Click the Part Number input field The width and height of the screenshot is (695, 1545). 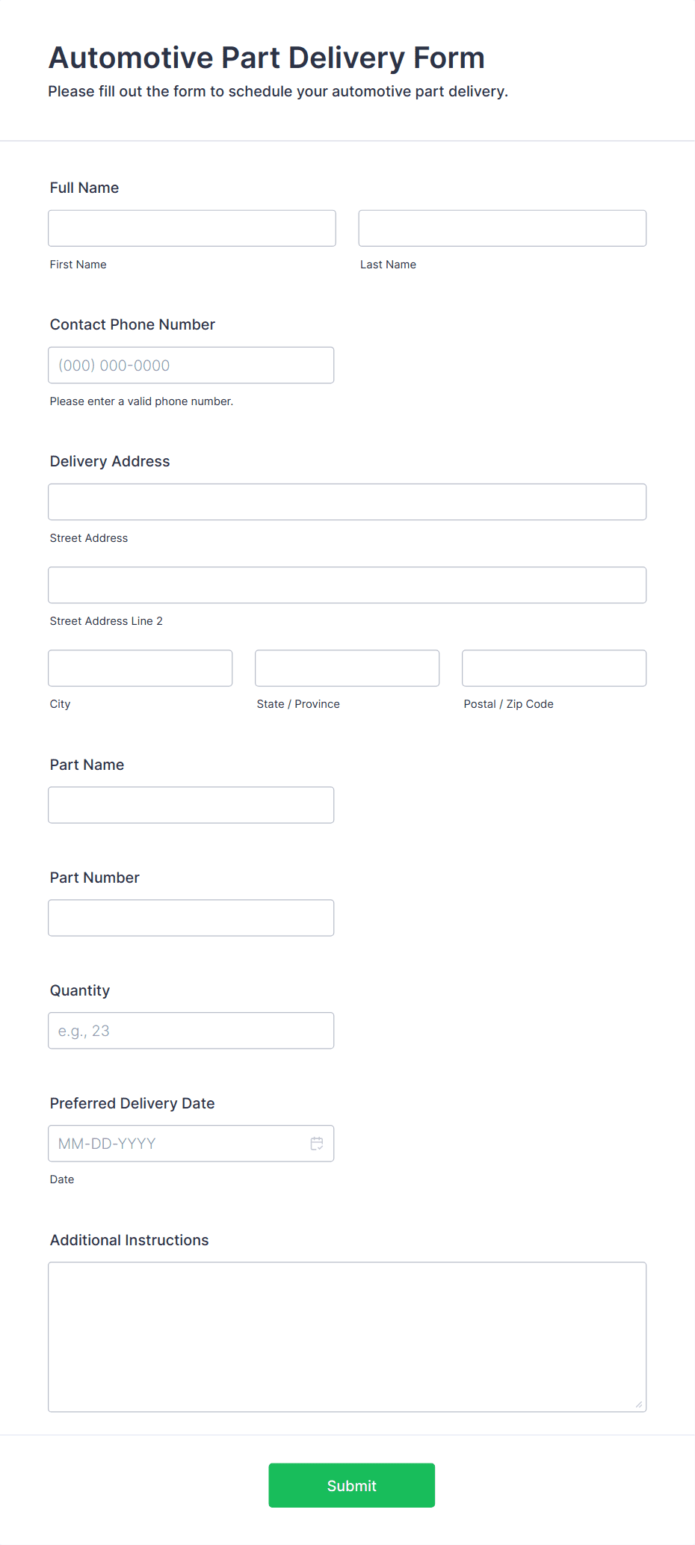[191, 917]
